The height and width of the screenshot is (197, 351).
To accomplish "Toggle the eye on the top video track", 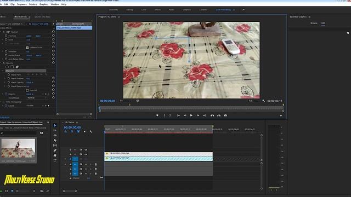I will 86,149.
